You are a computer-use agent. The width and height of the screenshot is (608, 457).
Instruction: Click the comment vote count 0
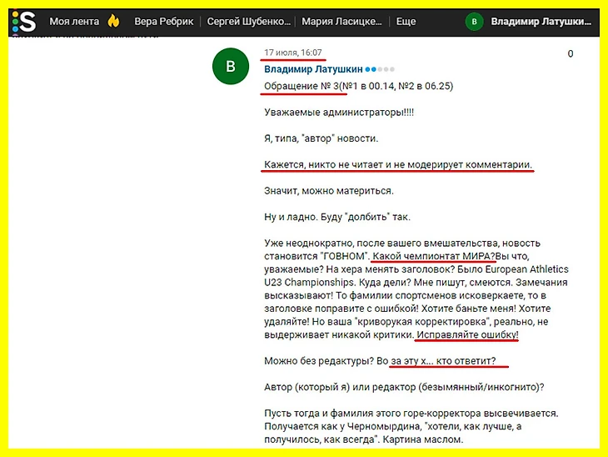pos(571,54)
